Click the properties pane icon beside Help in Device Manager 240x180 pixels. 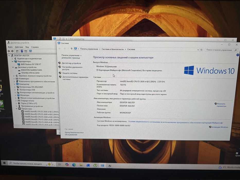pyautogui.click(x=26, y=51)
